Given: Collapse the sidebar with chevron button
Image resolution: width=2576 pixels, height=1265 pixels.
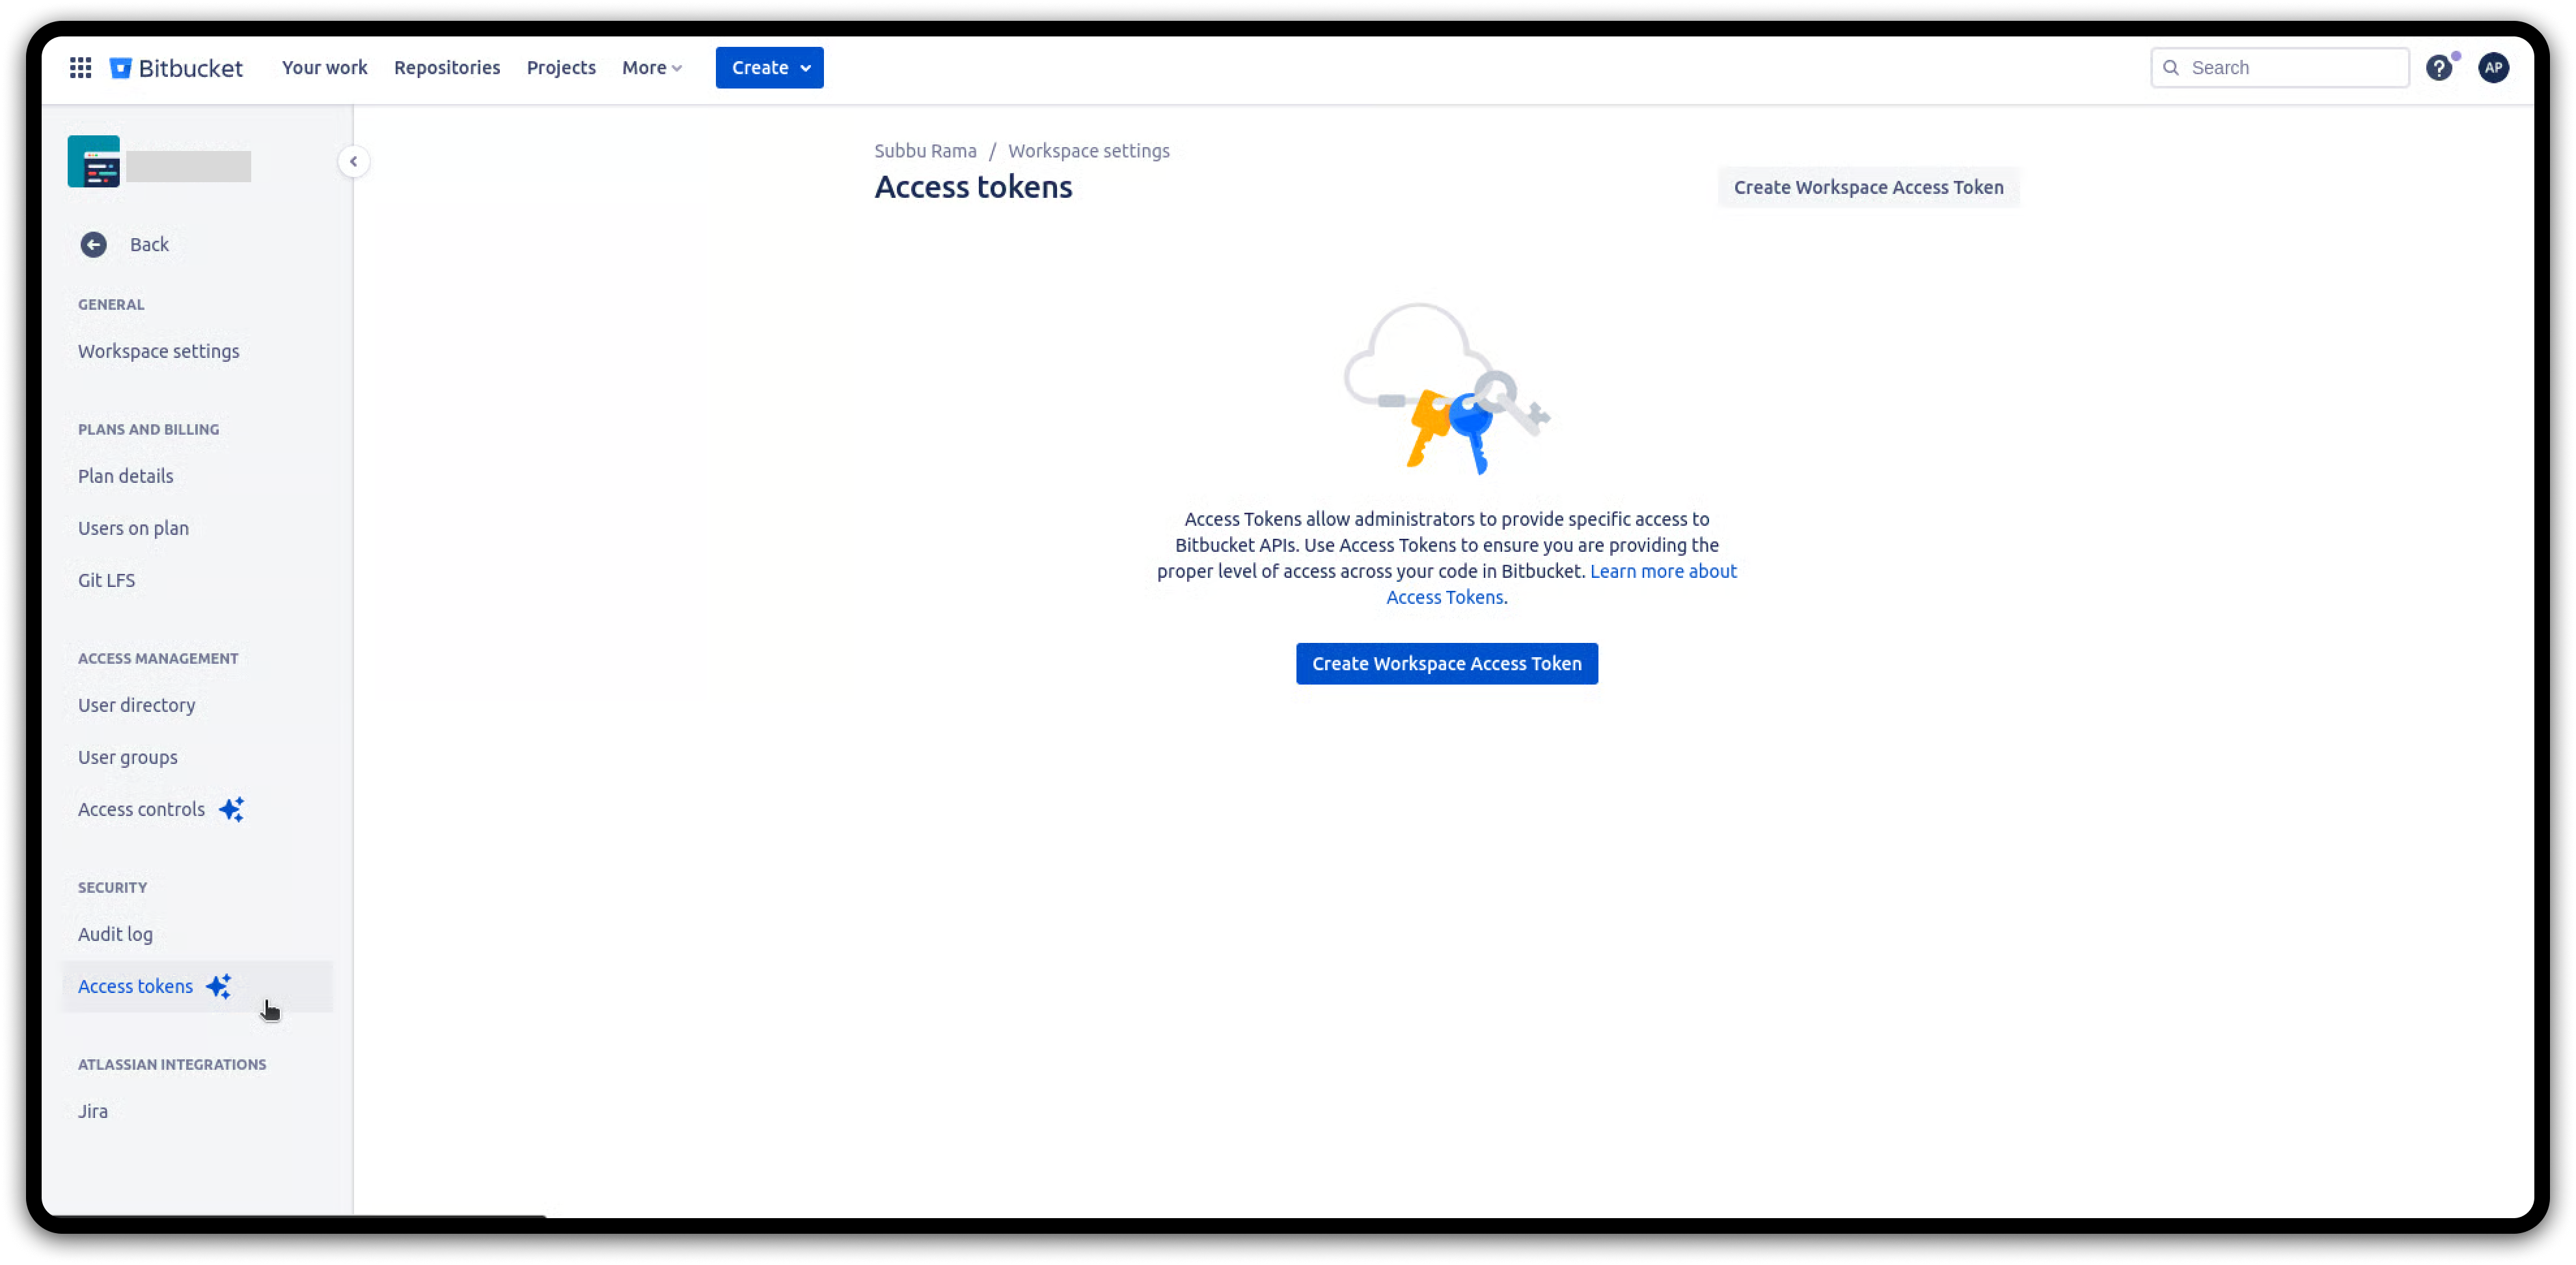Looking at the screenshot, I should 353,162.
